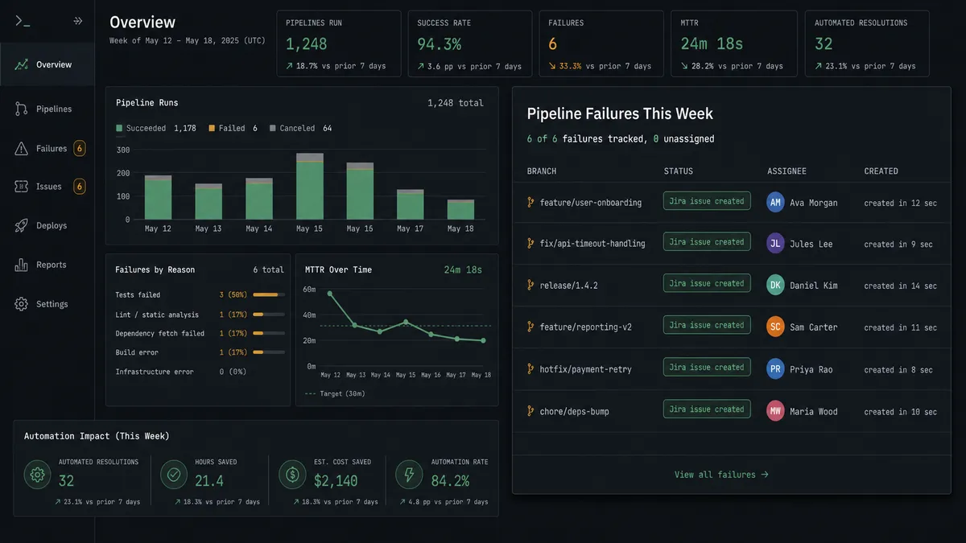The width and height of the screenshot is (966, 543).
Task: Click the Failures warning triangle icon
Action: [22, 148]
